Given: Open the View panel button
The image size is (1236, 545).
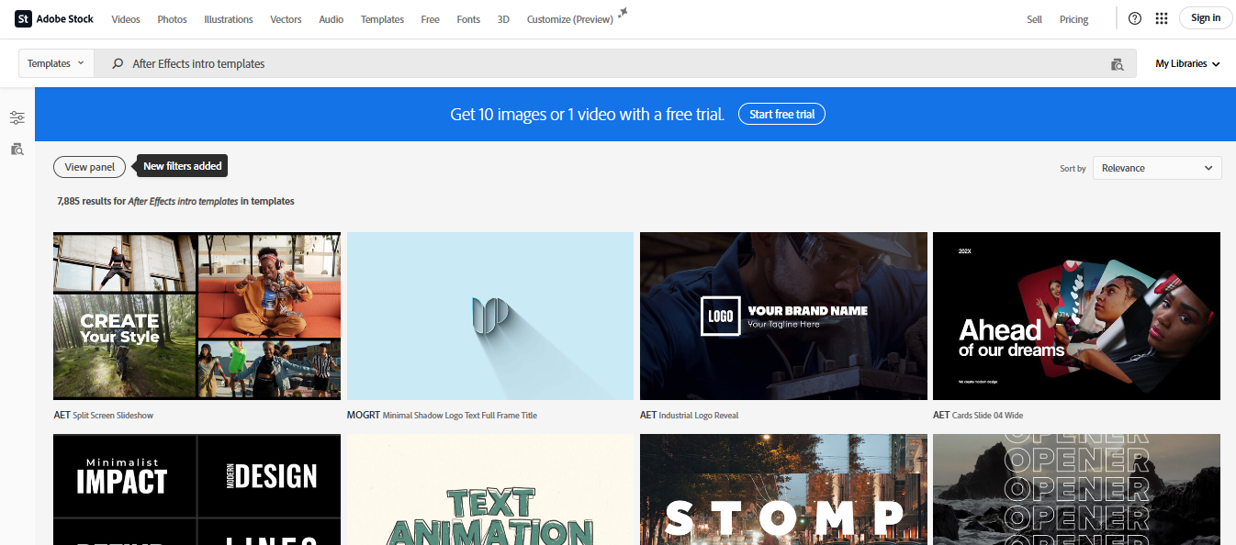Looking at the screenshot, I should (x=89, y=167).
